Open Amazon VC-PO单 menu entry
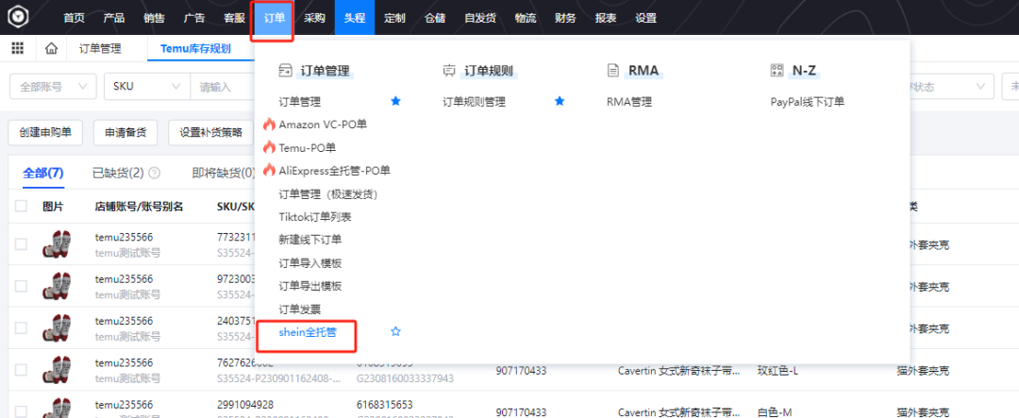The image size is (1019, 418). [x=323, y=125]
